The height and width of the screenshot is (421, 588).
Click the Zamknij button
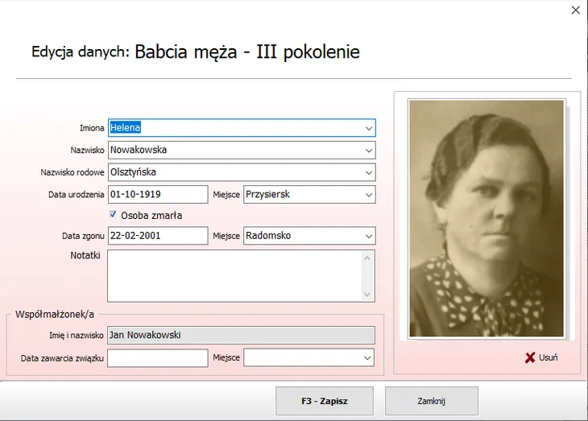click(x=431, y=401)
